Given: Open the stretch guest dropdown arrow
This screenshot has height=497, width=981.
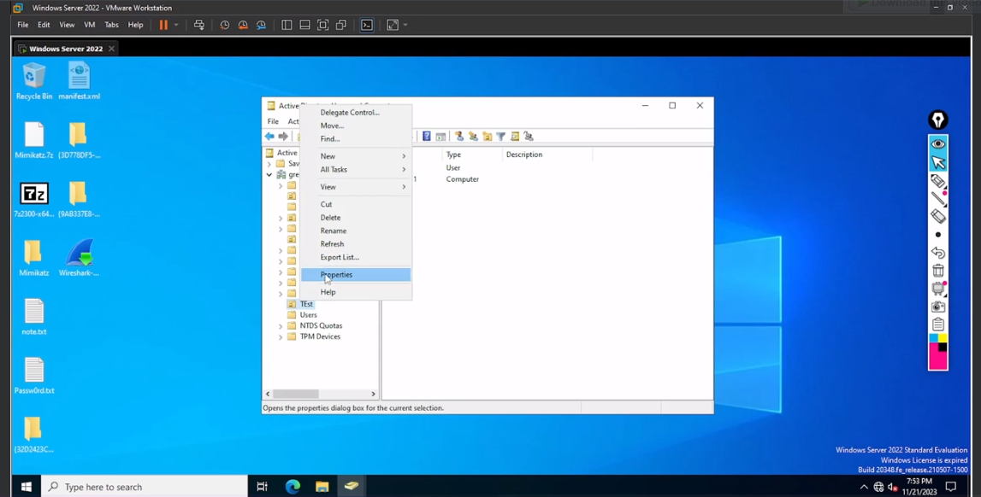Looking at the screenshot, I should point(405,25).
